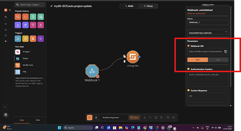Add the orange Repeat popular action
Screen dimensions: 241x131
pyautogui.click(x=18, y=17)
